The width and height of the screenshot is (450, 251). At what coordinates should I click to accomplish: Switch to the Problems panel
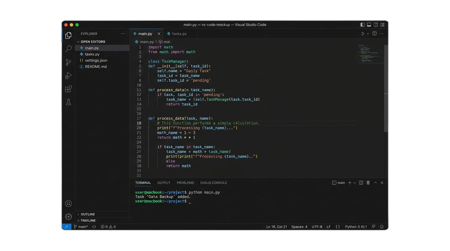tap(185, 183)
